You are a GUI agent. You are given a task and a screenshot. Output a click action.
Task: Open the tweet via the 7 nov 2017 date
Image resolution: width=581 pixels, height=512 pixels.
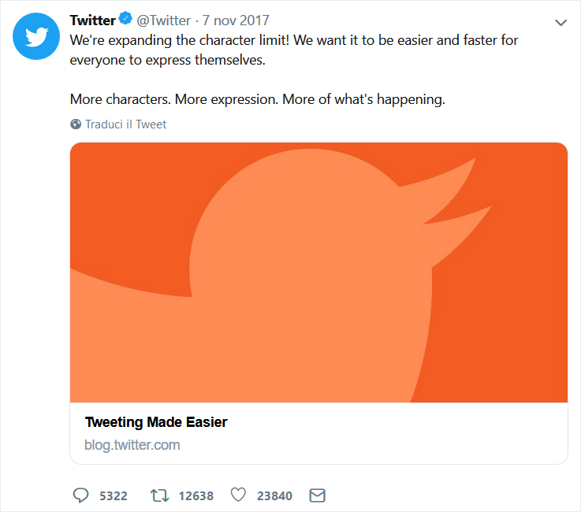[236, 20]
